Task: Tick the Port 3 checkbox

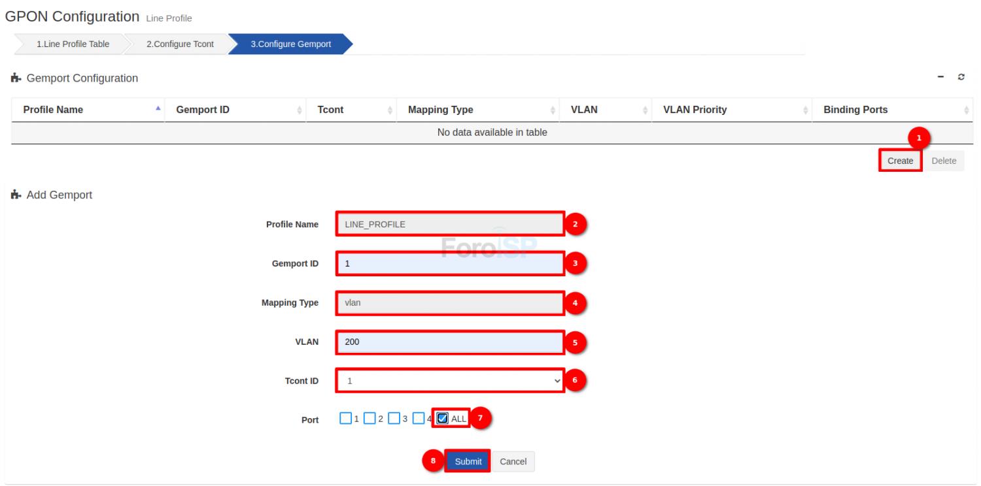Action: [x=394, y=419]
